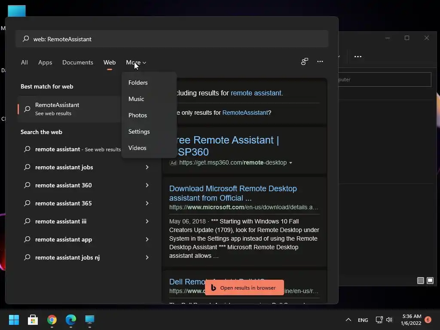The height and width of the screenshot is (330, 440).
Task: Launch Microsoft Store from taskbar
Action: point(33,320)
